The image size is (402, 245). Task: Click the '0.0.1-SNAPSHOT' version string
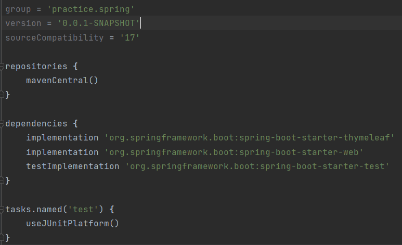[x=98, y=23]
